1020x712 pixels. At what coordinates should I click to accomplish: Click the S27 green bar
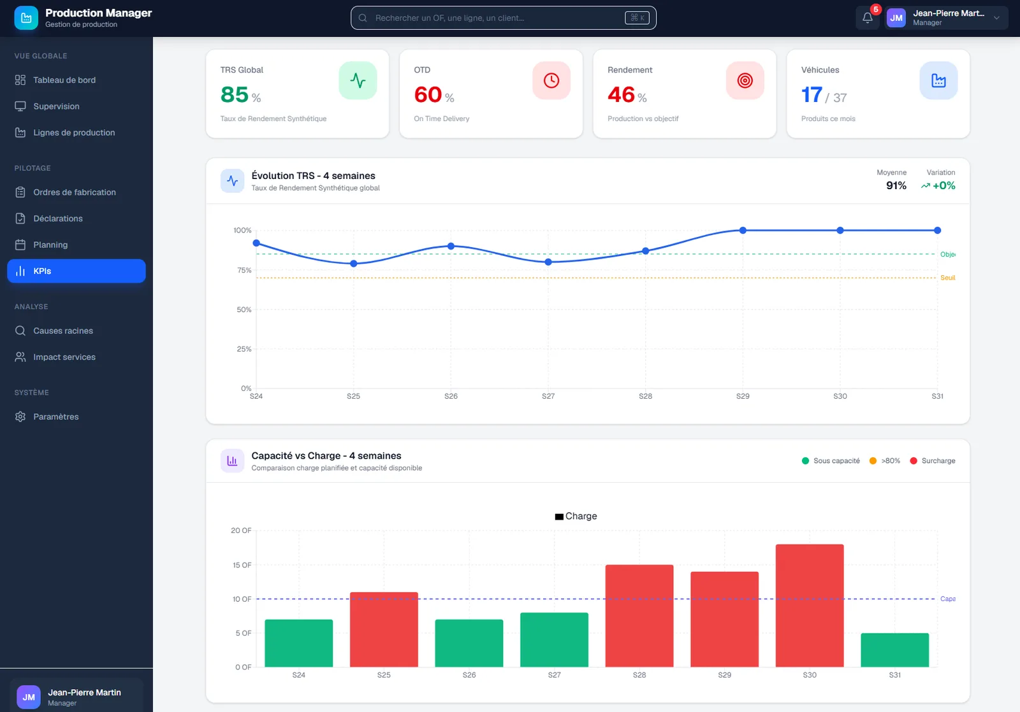click(555, 640)
